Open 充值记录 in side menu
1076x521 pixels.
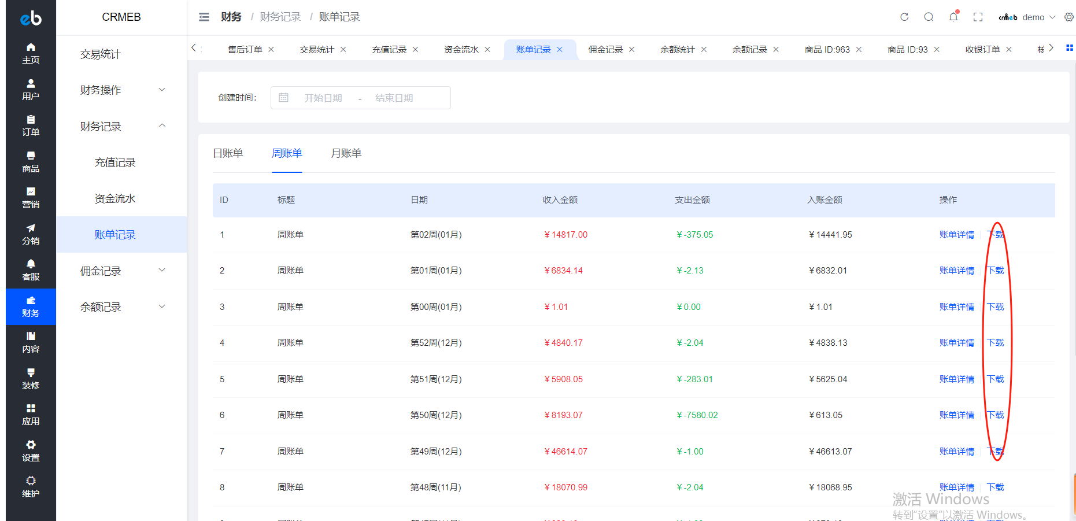pos(115,162)
